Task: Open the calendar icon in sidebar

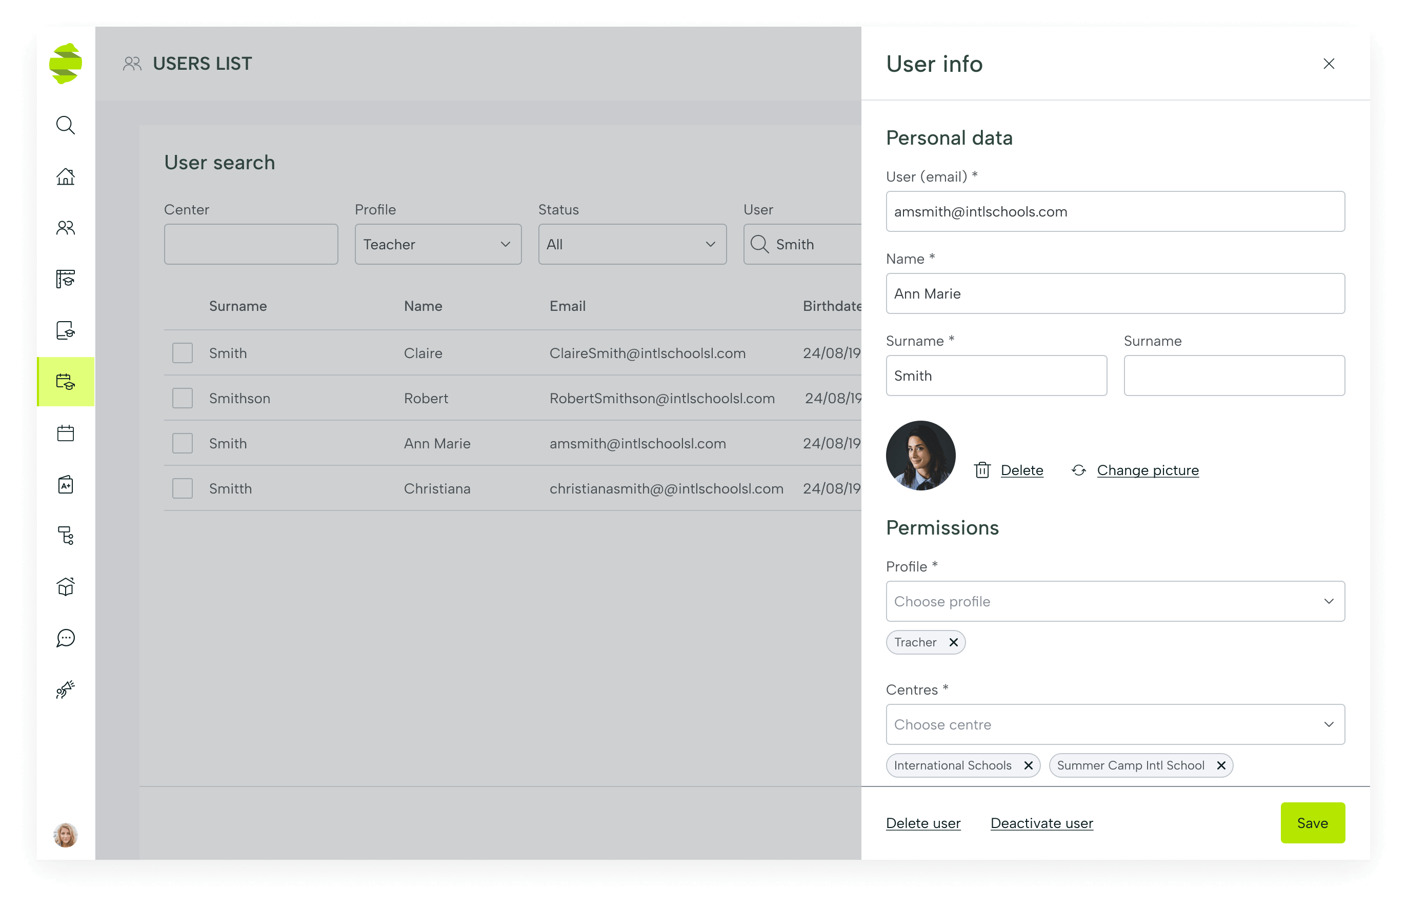Action: click(65, 433)
